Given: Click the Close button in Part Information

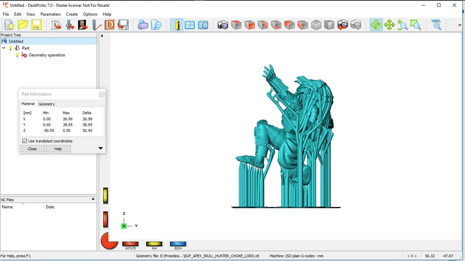Looking at the screenshot, I should (32, 149).
